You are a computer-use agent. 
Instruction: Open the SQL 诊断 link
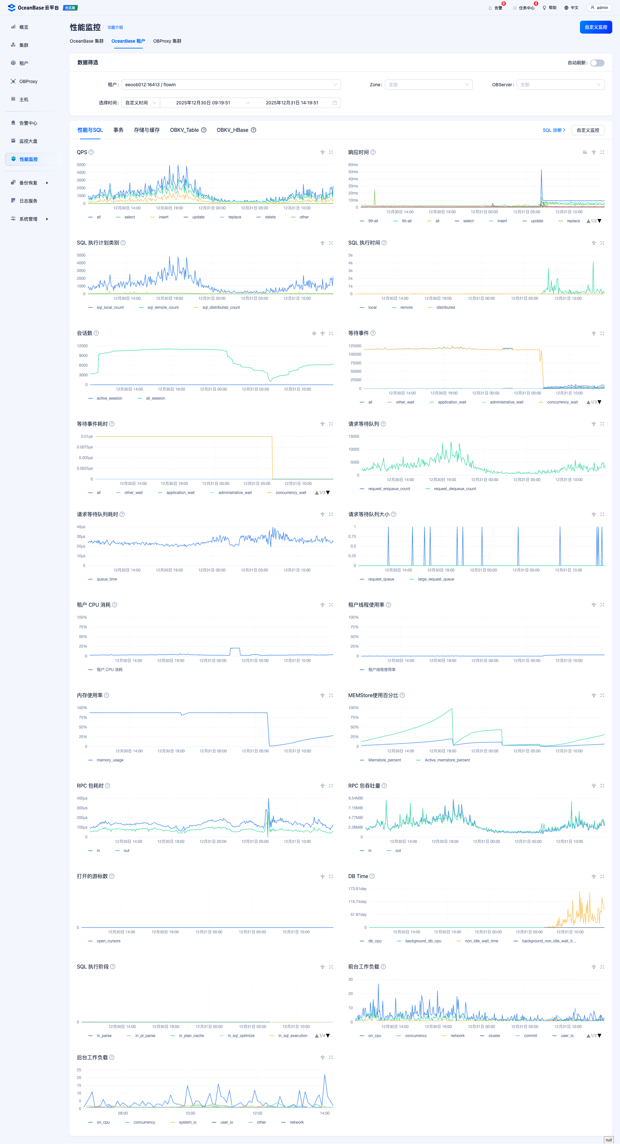pos(553,130)
